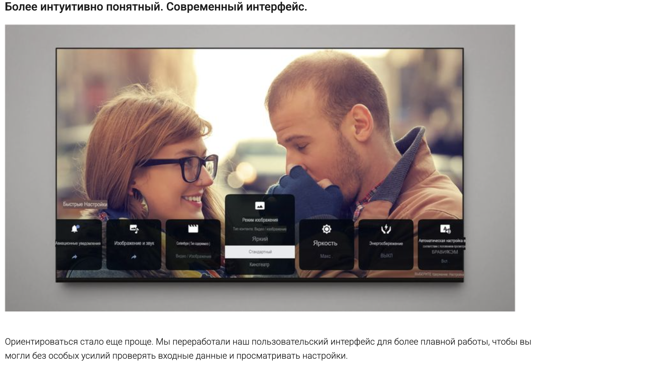
Task: Click the Макс value under Яркость
Action: (326, 256)
